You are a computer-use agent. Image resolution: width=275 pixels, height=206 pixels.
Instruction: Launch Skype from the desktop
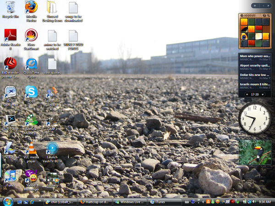click(x=31, y=94)
